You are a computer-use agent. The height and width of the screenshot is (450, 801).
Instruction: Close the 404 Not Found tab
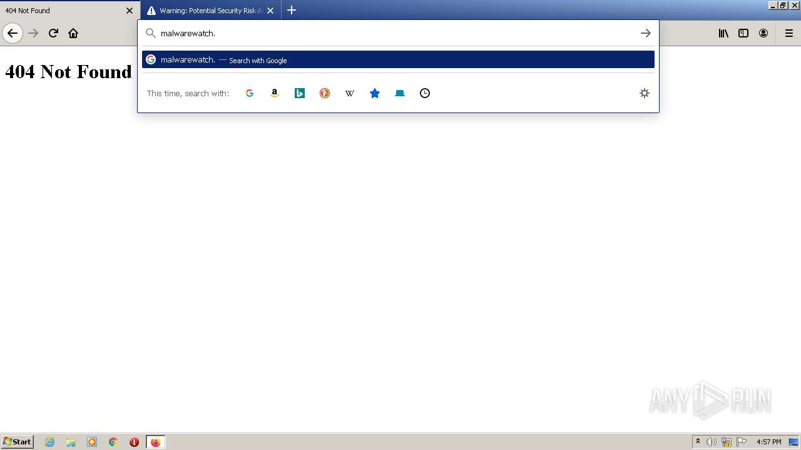pyautogui.click(x=130, y=11)
